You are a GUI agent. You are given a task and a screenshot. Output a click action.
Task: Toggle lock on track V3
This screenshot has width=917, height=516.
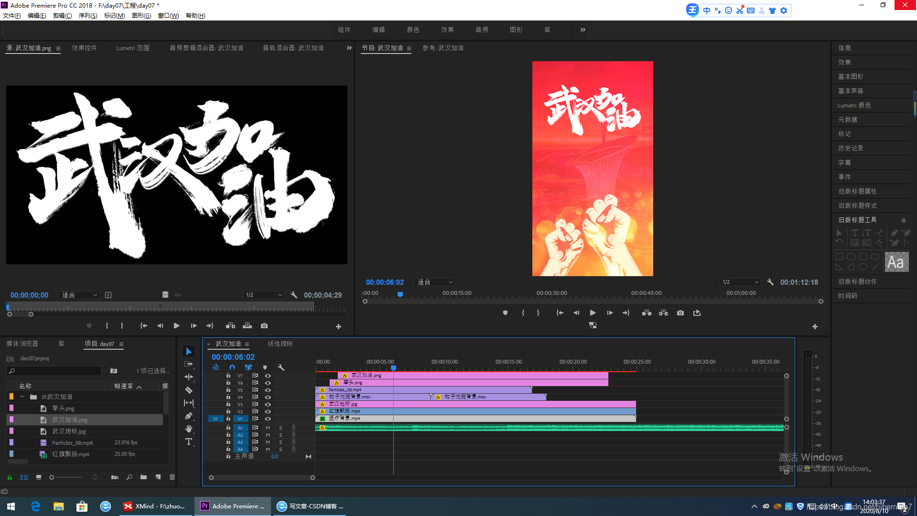pyautogui.click(x=228, y=404)
